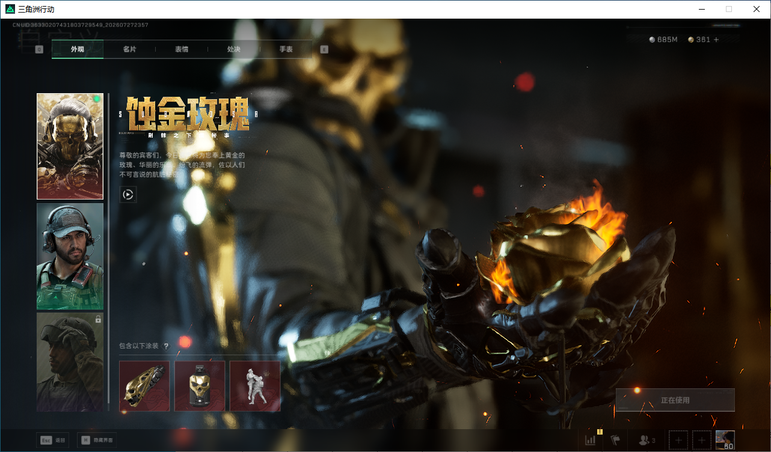Click the Q previous-tab key icon
The image size is (771, 452).
[39, 49]
